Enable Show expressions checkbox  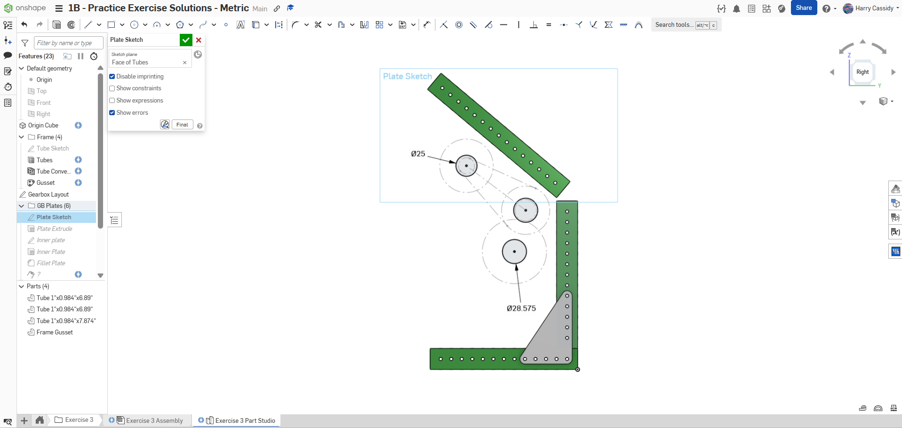(112, 101)
